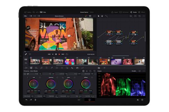Screen dimensions: 169x112
Task: Open the Parade scope type dropdown
Action: (x=134, y=71)
